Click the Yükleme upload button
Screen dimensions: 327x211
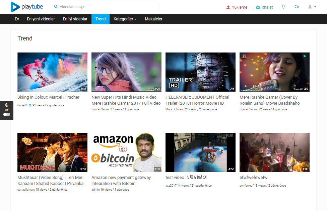(237, 7)
